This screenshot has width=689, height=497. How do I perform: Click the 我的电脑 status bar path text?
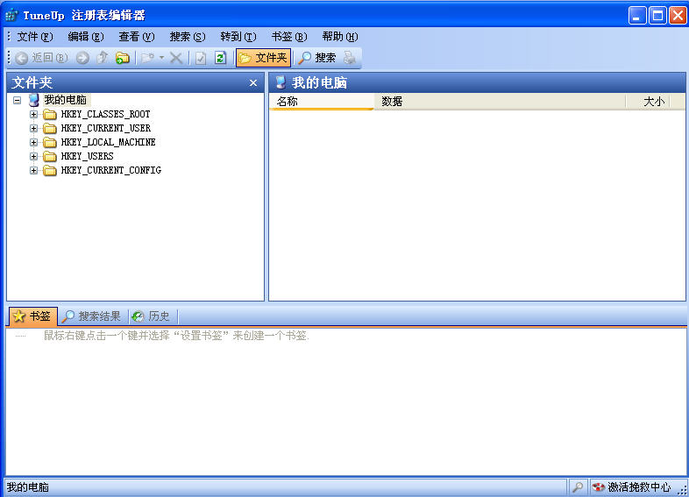point(28,487)
